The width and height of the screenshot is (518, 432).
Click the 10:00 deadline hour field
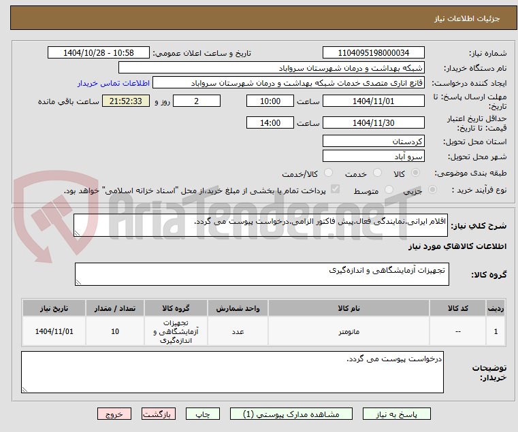click(270, 101)
